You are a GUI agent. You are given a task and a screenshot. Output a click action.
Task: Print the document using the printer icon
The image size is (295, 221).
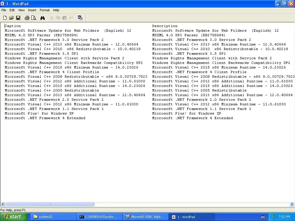pos(27,18)
